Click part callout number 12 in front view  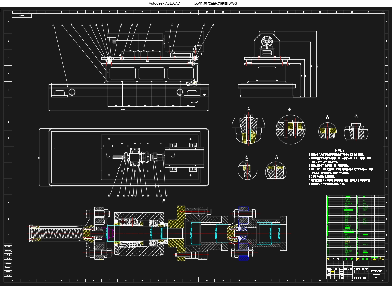pos(151,25)
